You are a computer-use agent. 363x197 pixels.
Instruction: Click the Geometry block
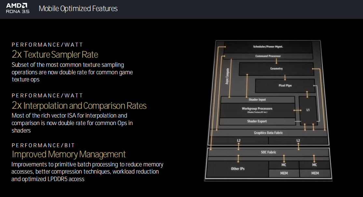[276, 69]
